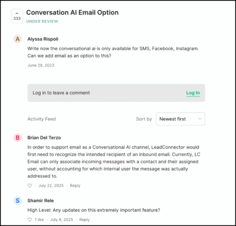Click the July 22, 2025 comment timestamp
236x226 pixels.
51,186
